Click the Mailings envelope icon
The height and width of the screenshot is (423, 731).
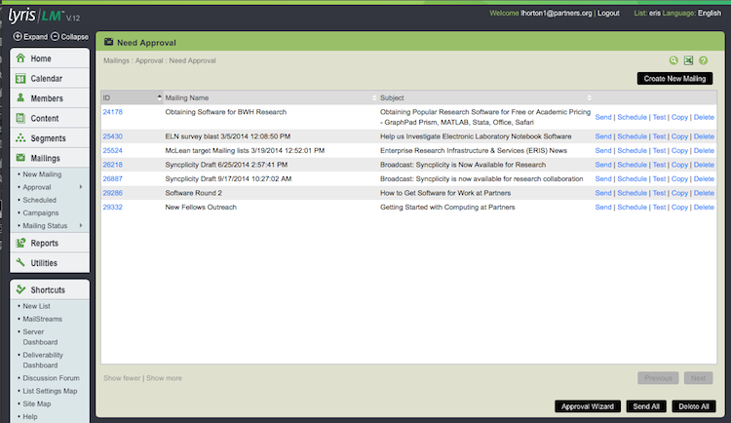20,158
